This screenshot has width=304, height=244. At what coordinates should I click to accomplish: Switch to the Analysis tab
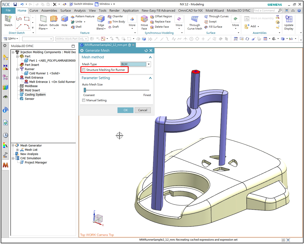80,11
